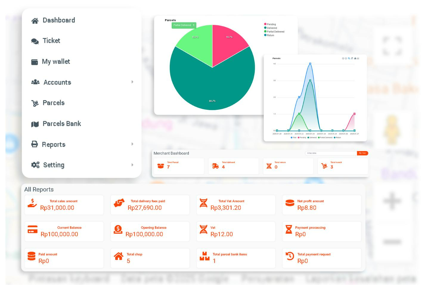Click the Total shop house icon
Screen dimensions: 428x285
[119, 256]
